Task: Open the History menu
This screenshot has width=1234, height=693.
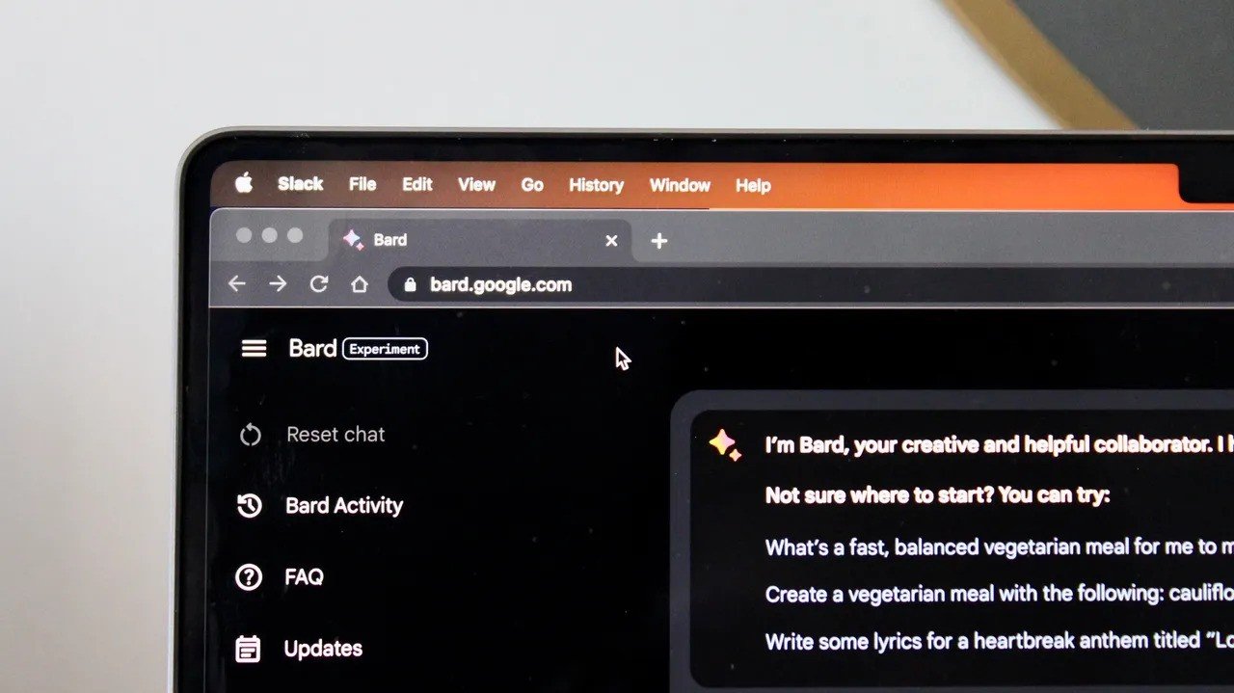Action: tap(596, 185)
